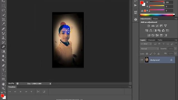Viewport: 178px width, 100px height.
Task: Select the Rectangular Marquee tool
Action: pyautogui.click(x=3, y=6)
